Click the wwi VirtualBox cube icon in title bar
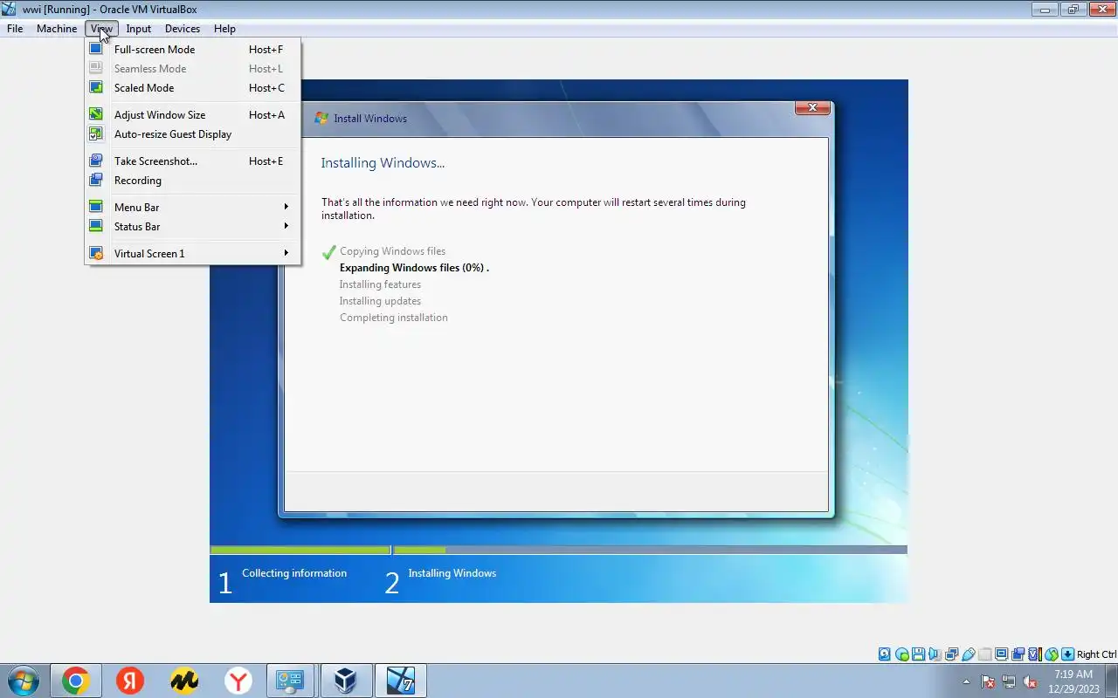Image resolution: width=1118 pixels, height=698 pixels. pos(10,10)
